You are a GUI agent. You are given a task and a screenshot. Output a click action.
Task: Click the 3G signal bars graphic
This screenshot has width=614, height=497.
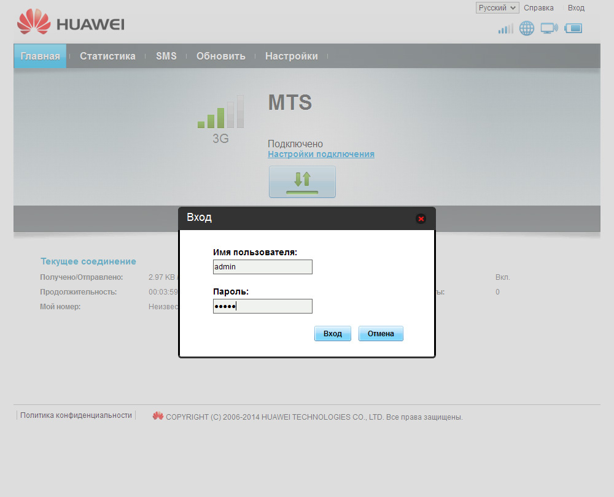[x=220, y=112]
